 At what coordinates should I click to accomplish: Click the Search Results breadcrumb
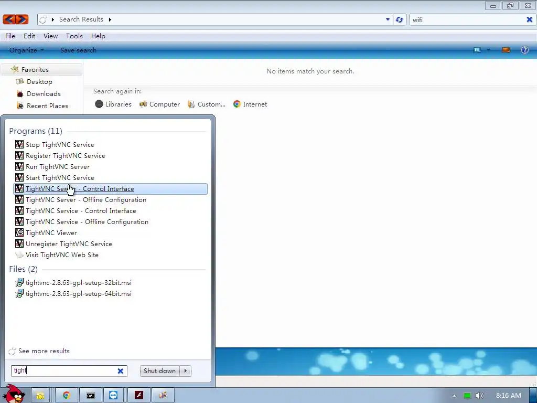coord(81,19)
